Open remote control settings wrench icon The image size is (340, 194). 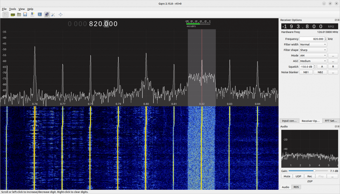[53, 14]
